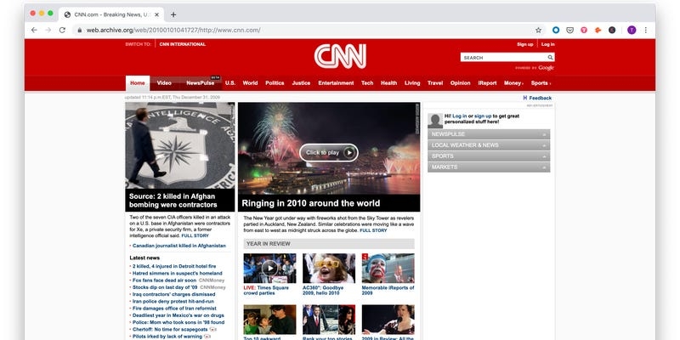Open the Politics section

[x=275, y=83]
